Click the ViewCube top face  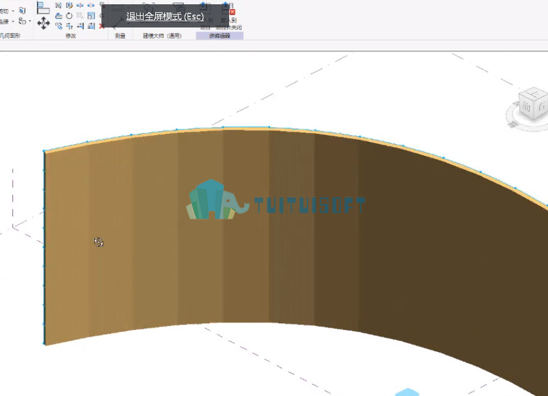pos(535,93)
